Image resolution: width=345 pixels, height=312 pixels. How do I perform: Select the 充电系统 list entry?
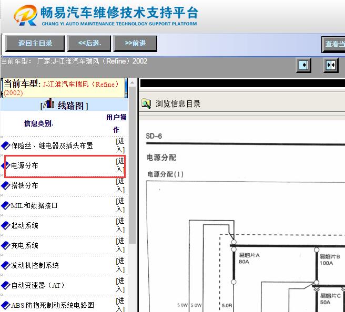25,245
